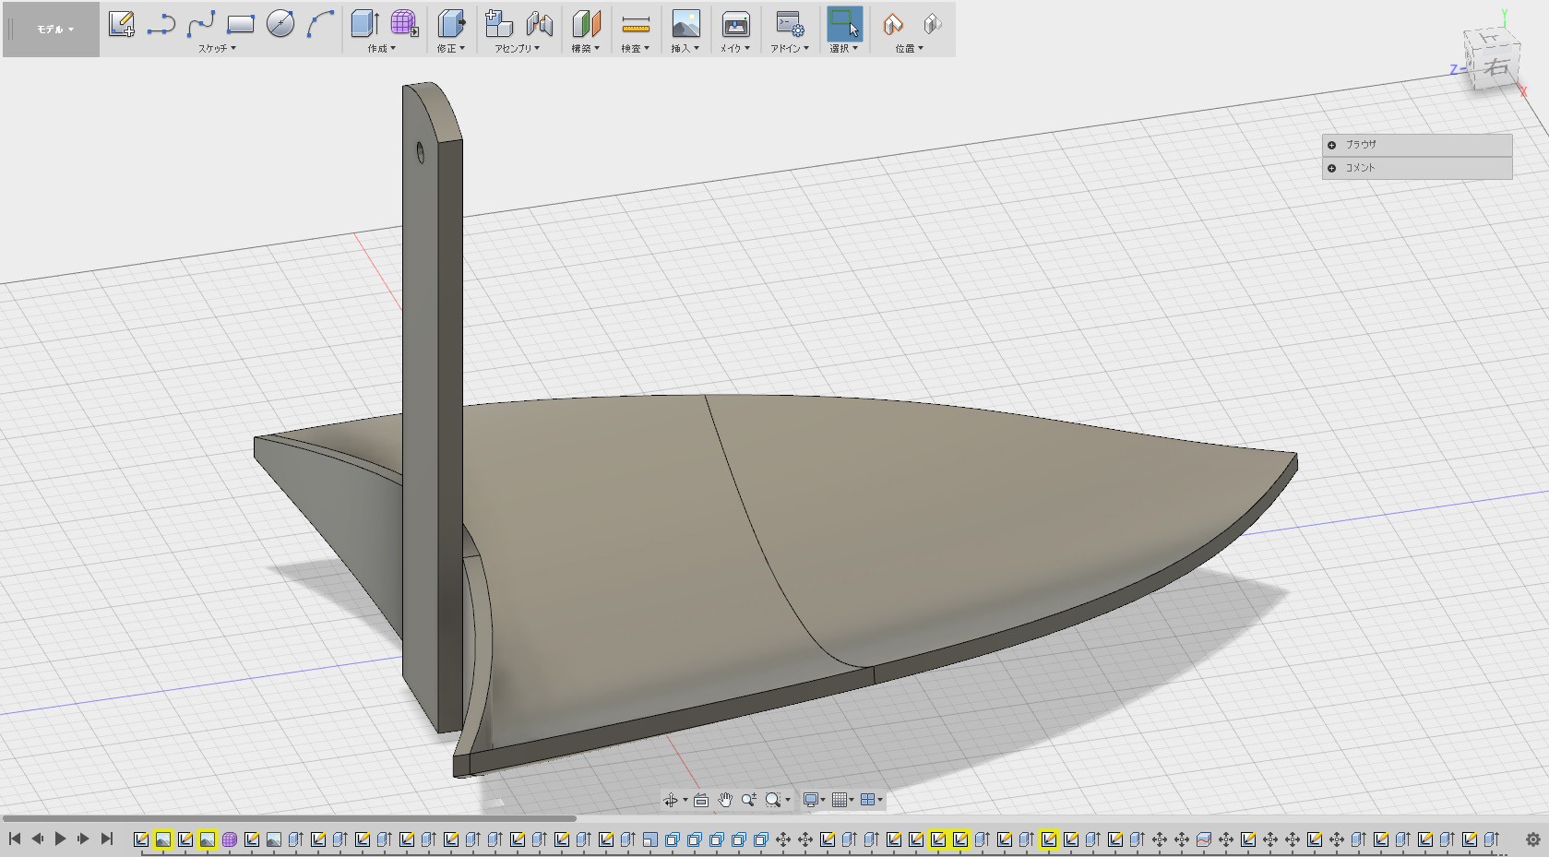Viewport: 1549px width, 857px height.
Task: Click the Viewports layout icon
Action: click(x=867, y=800)
